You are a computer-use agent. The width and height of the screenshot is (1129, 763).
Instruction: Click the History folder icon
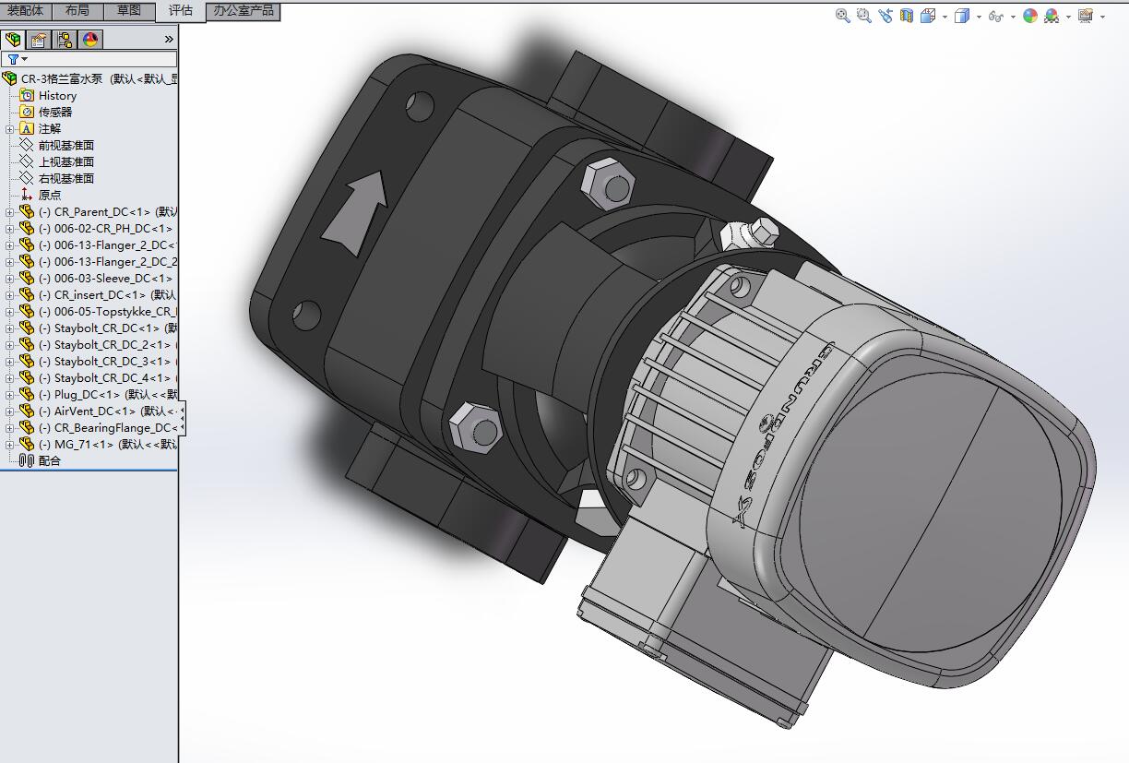point(27,95)
